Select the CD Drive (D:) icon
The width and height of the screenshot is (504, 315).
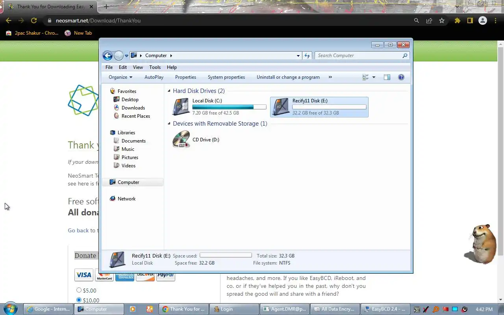pos(181,139)
